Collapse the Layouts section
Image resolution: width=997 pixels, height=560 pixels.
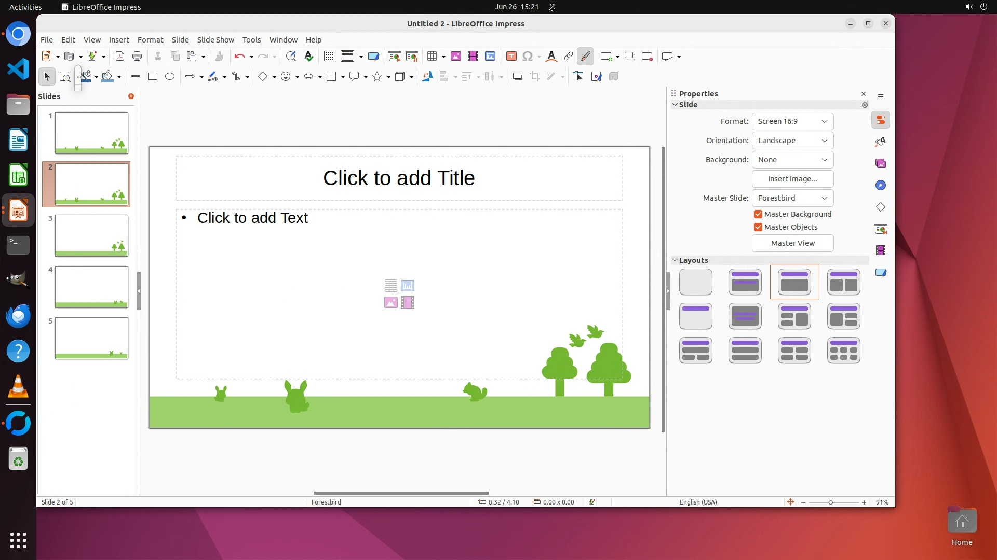[675, 260]
